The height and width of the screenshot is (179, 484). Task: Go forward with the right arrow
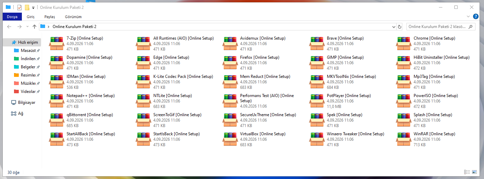tap(19, 27)
